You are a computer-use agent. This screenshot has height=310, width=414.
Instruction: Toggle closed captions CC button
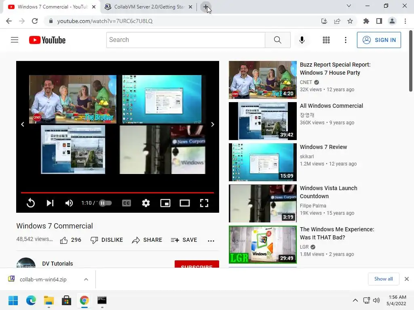(x=127, y=203)
